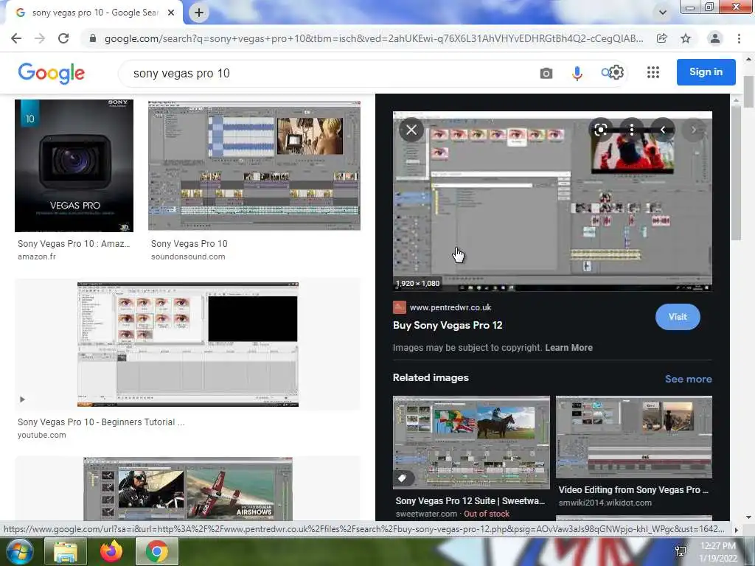Click 'Sony Vegas Pro 10 : Amaz...' title
The height and width of the screenshot is (566, 755).
click(74, 243)
